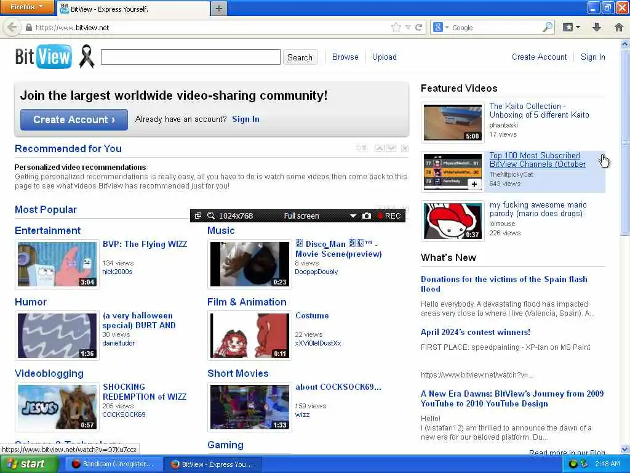Click the Bandicam magnifier icon
630x473 pixels.
coord(211,216)
